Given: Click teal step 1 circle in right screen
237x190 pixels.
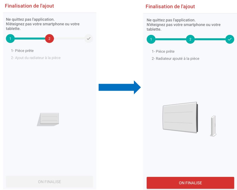Looking at the screenshot, I should 151,39.
